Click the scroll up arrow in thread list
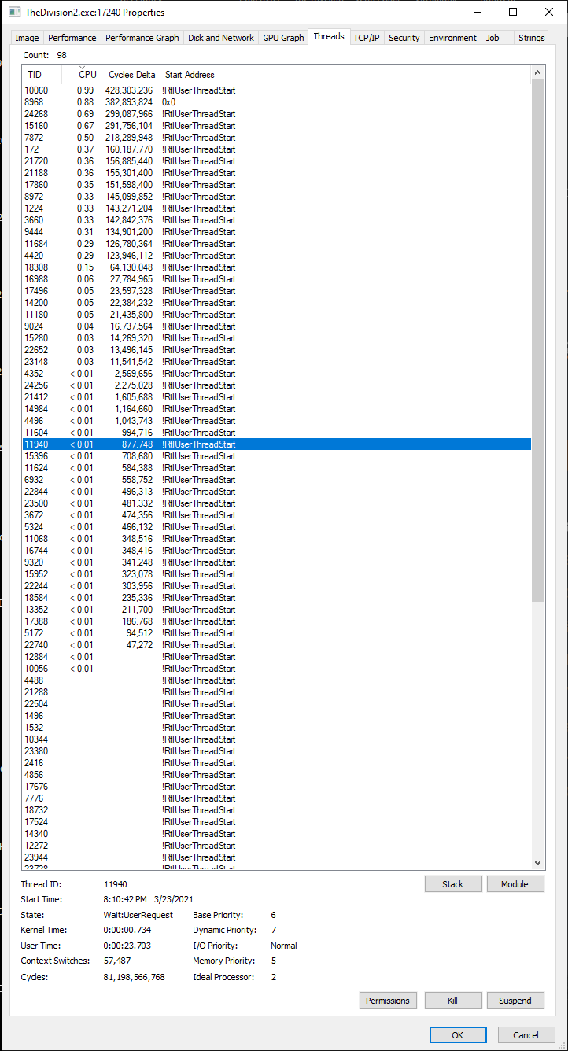This screenshot has height=1051, width=568. point(538,72)
